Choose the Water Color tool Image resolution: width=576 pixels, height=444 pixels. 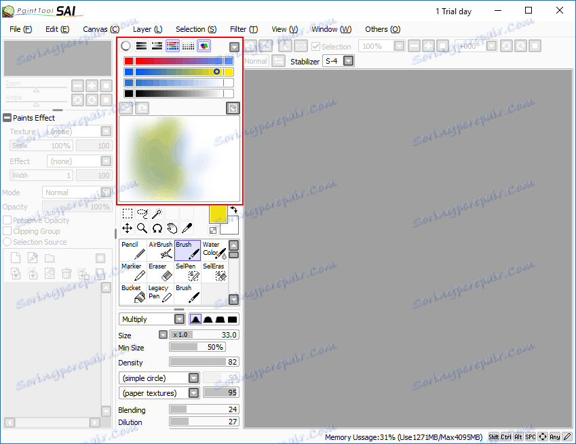point(214,250)
